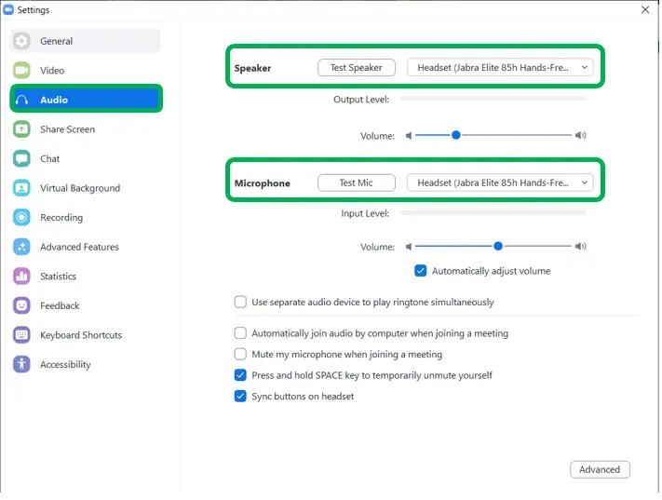Disable Sync buttons on headset
662x500 pixels.
pyautogui.click(x=241, y=396)
